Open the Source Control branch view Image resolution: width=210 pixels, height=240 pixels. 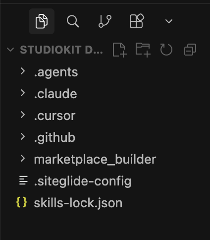[105, 21]
